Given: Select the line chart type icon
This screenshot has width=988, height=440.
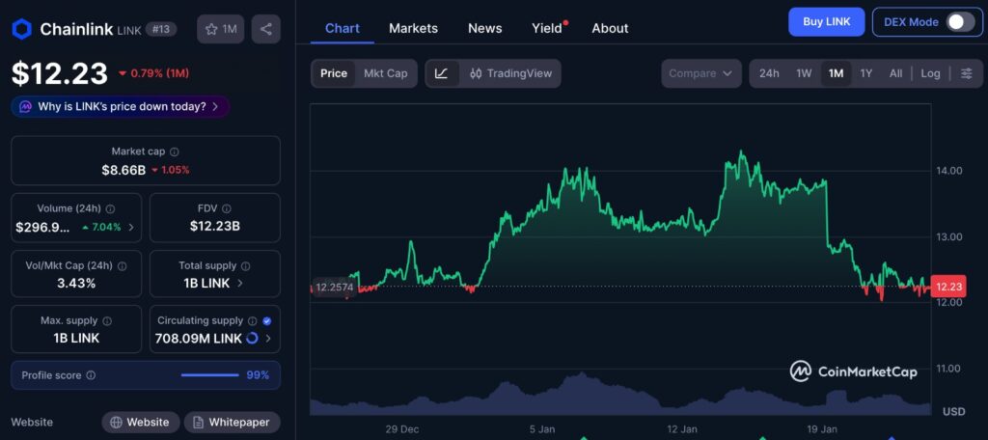Looking at the screenshot, I should (442, 73).
